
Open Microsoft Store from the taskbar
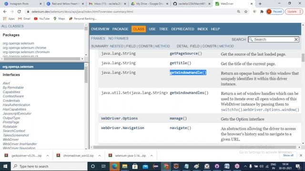[135, 166]
